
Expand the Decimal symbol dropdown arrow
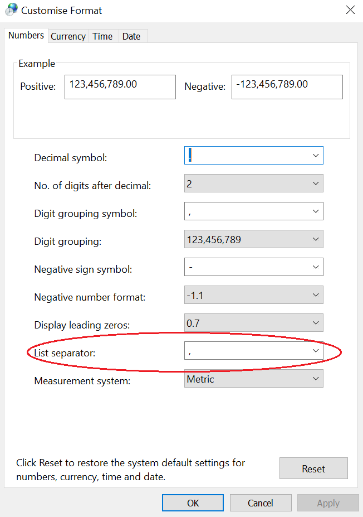(x=316, y=155)
